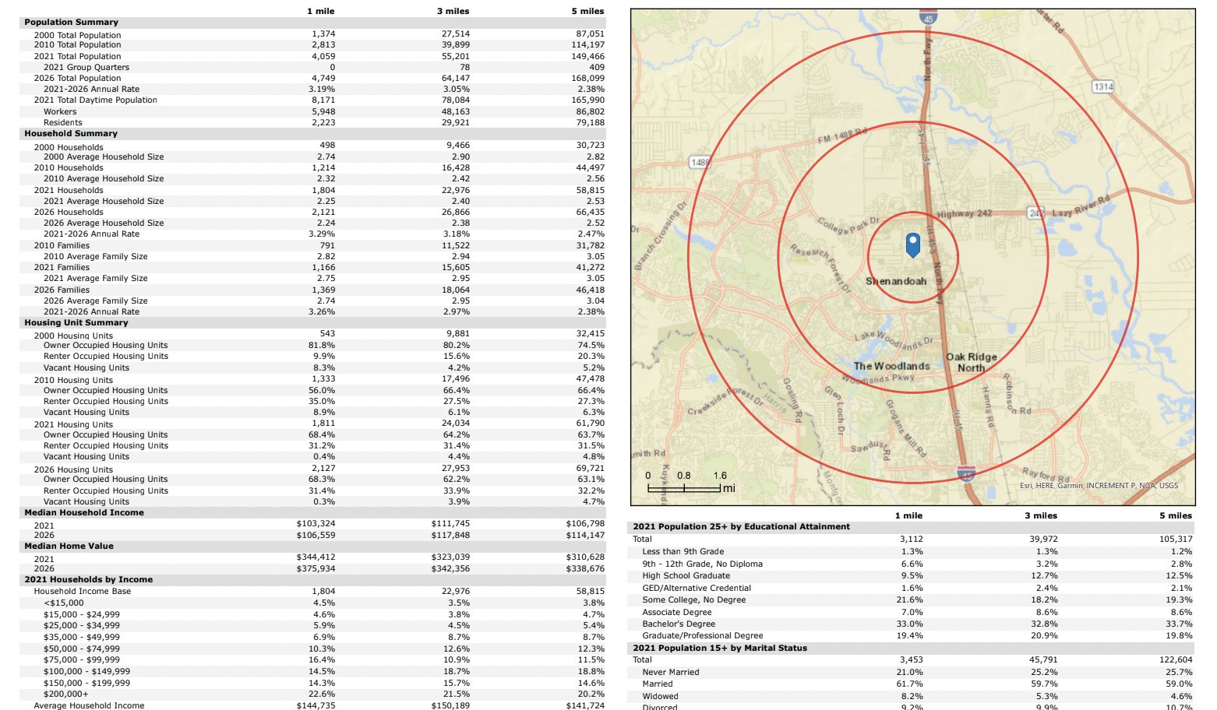1217x710 pixels.
Task: Click the blue location pin on map
Action: point(913,244)
